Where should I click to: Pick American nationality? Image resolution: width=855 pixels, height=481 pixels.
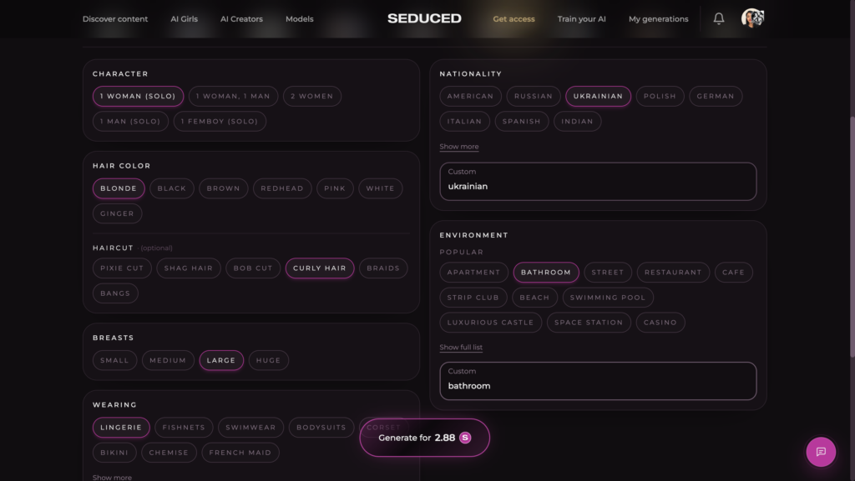470,97
